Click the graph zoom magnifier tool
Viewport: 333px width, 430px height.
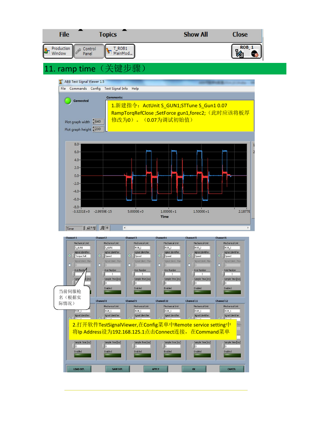(102, 228)
